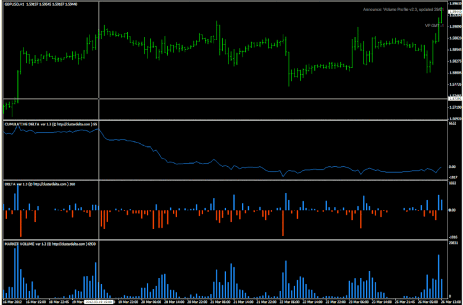
Task: Click the 1.57190 price axis value
Action: click(455, 107)
